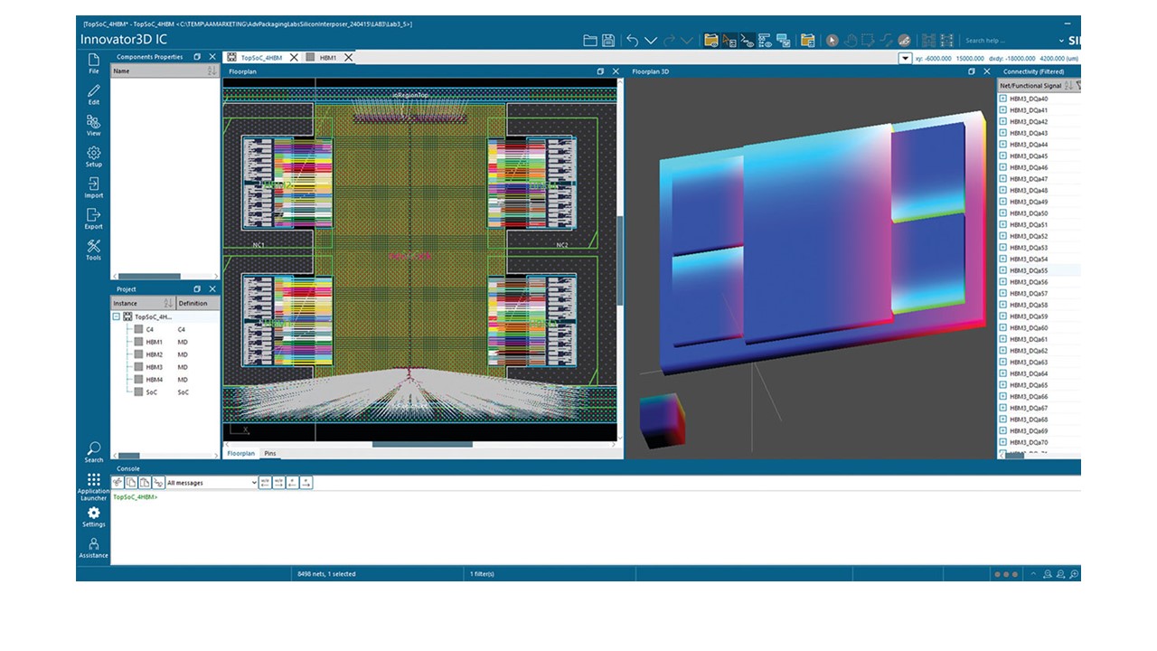Click the open folder toolbar icon

[x=590, y=41]
